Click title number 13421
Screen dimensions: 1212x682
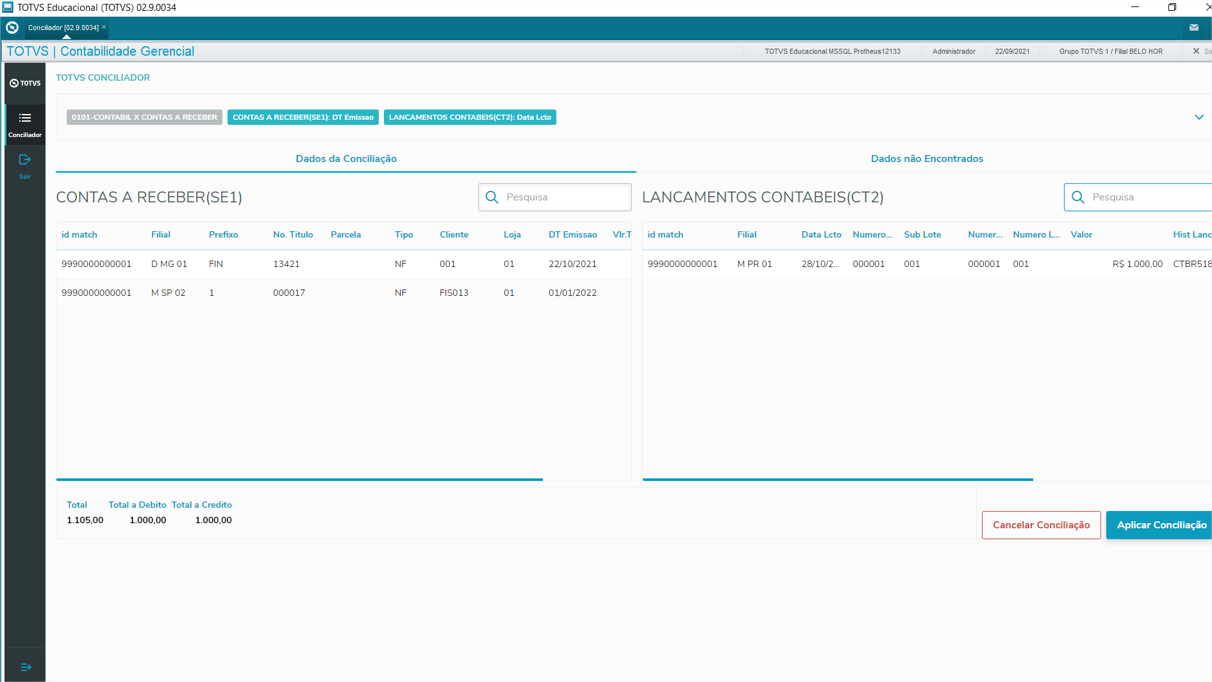tap(286, 264)
